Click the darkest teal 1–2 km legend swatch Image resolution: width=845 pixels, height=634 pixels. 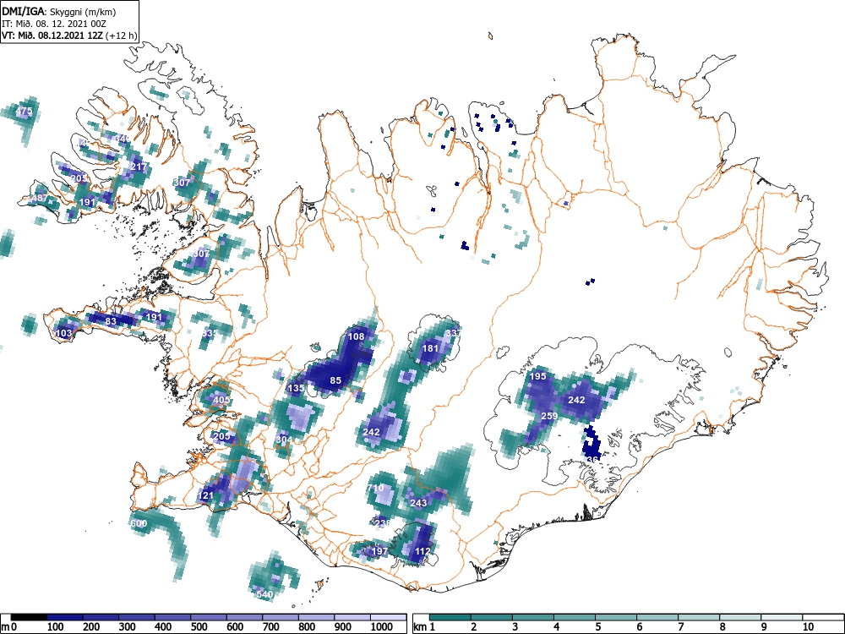[450, 617]
